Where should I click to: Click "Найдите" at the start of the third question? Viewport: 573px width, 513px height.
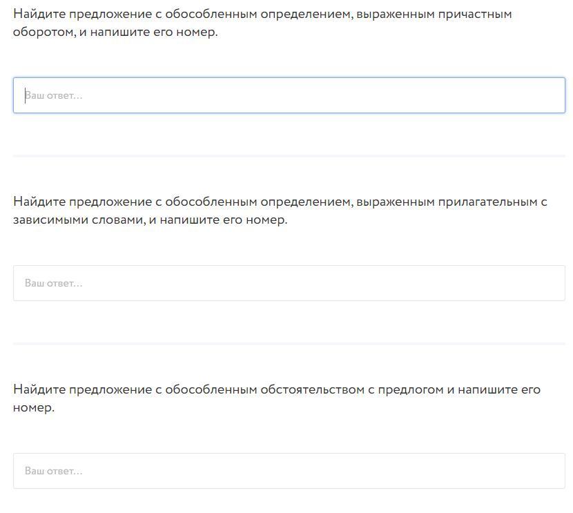[39, 389]
